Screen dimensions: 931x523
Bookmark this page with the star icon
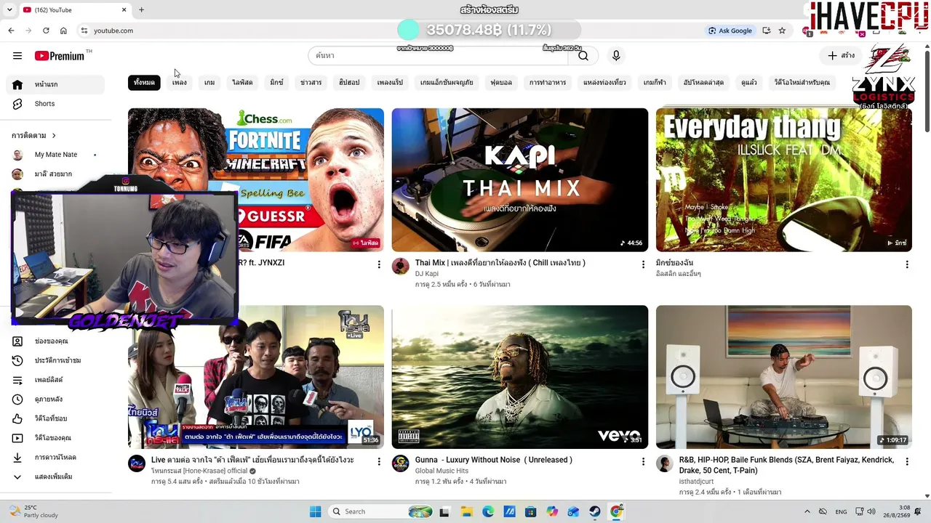click(782, 31)
